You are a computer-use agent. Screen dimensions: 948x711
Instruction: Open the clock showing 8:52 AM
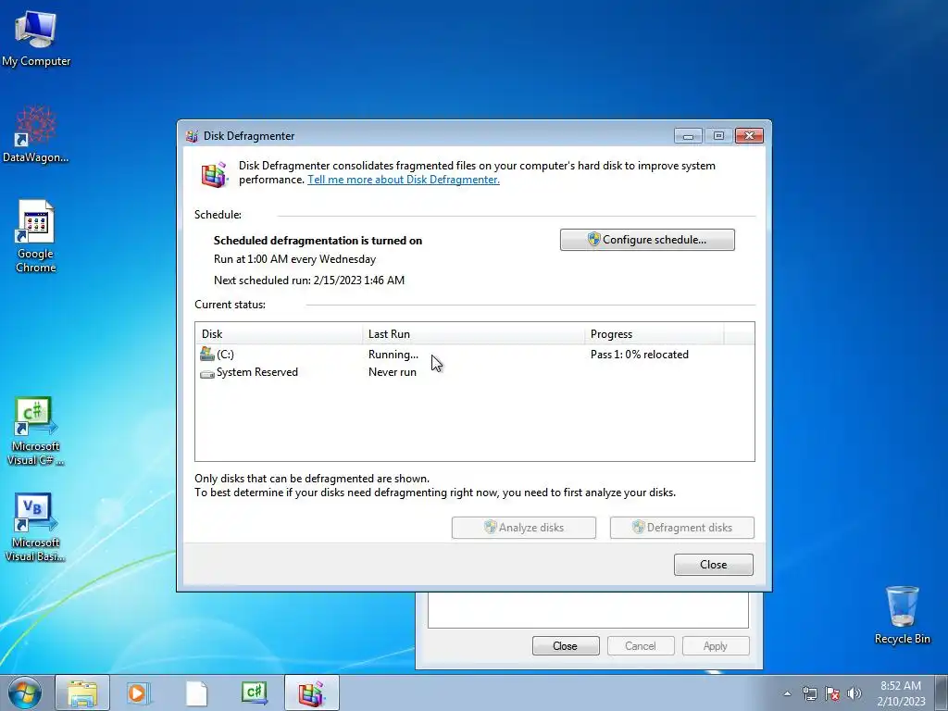(901, 693)
